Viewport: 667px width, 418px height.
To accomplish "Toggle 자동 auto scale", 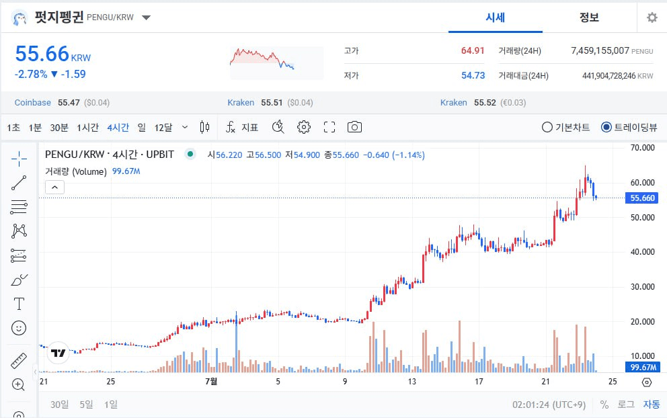I will 652,405.
